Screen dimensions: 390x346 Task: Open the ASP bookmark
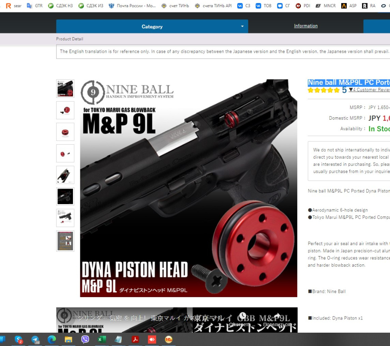click(349, 6)
